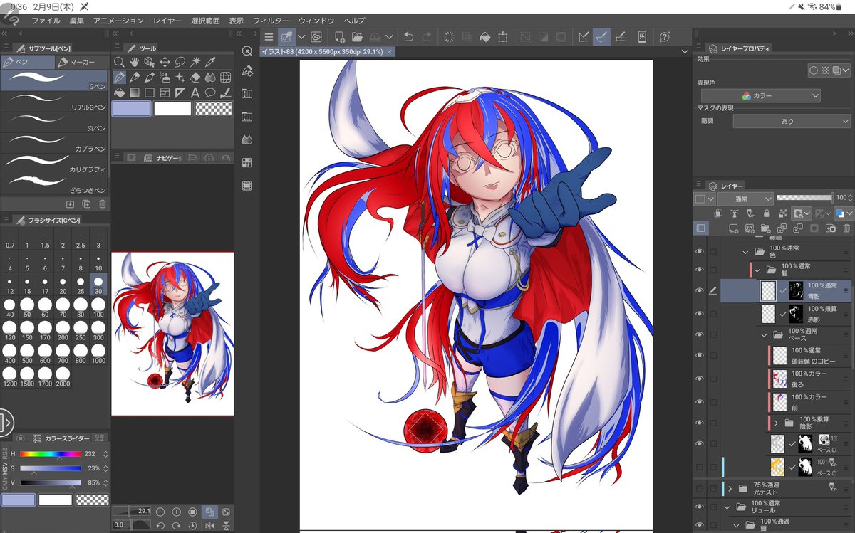Image resolution: width=855 pixels, height=533 pixels.
Task: Expand the 光テスト layer folder
Action: 730,489
